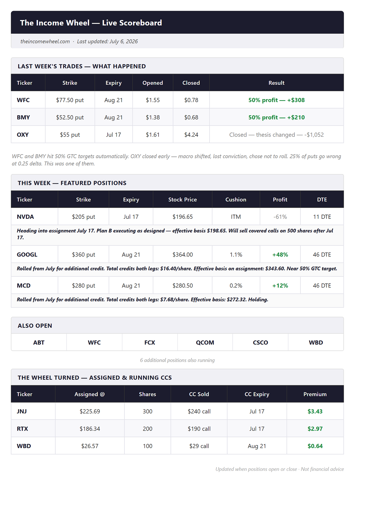Open theincomewheel.com link in header
373x505 pixels.
45,41
